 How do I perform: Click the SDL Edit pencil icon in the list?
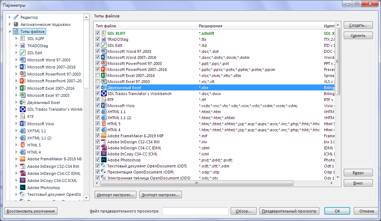pos(104,45)
